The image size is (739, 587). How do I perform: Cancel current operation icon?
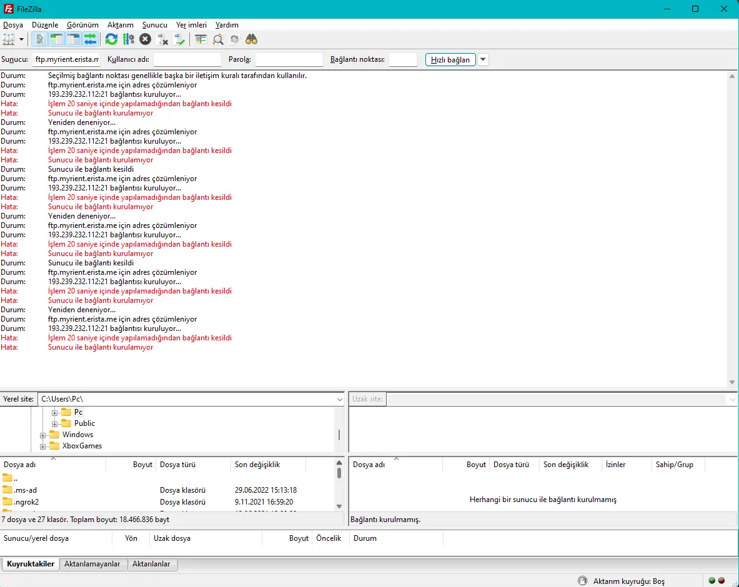pyautogui.click(x=145, y=39)
